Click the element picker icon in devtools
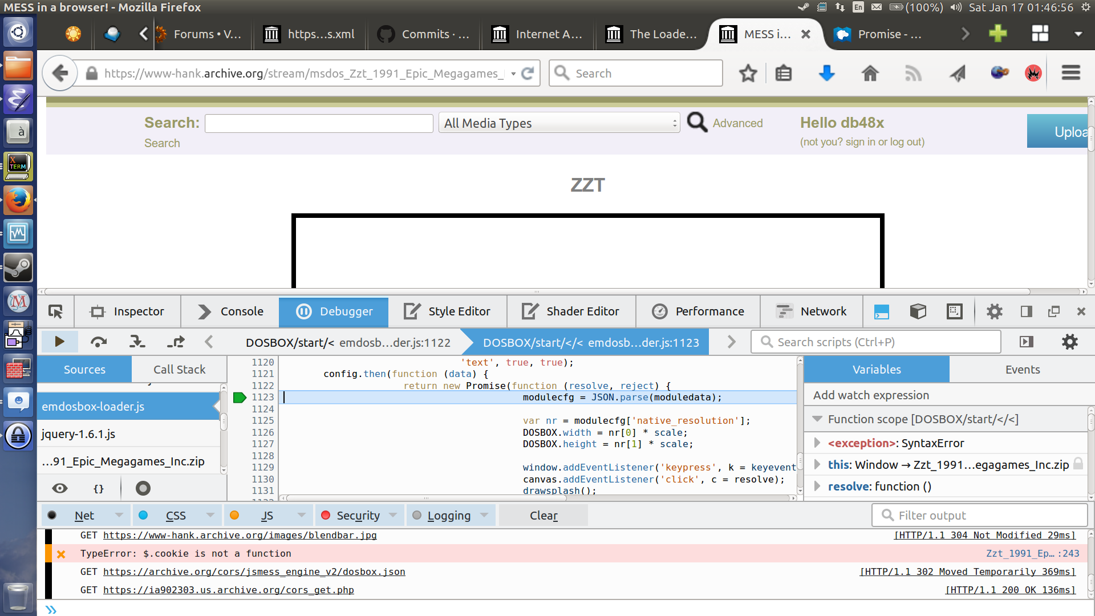Screen dimensions: 1095x616 pos(55,311)
